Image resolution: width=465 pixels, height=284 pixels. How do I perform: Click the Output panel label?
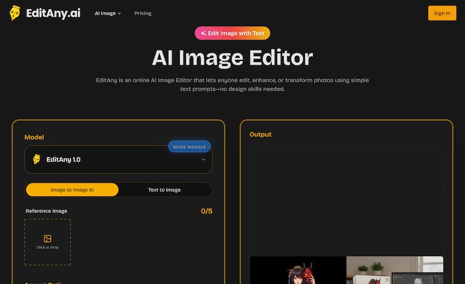click(x=260, y=134)
